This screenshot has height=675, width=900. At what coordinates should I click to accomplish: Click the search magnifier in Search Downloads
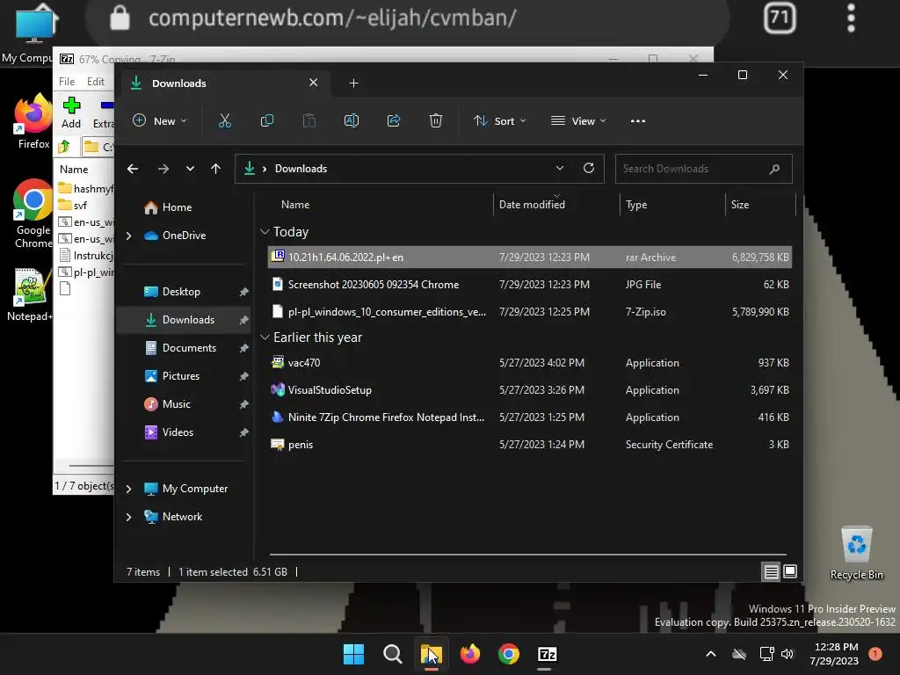(774, 169)
